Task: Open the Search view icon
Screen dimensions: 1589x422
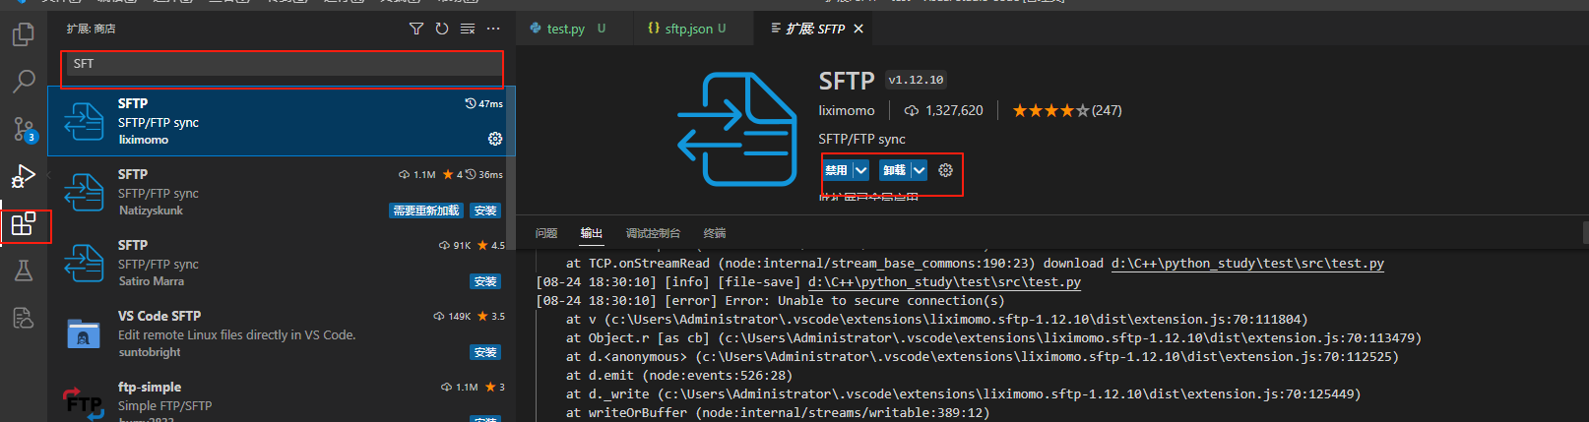Action: point(24,81)
